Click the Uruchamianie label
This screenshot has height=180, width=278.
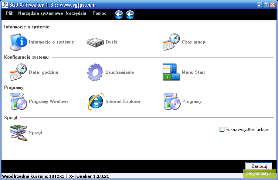pos(120,72)
